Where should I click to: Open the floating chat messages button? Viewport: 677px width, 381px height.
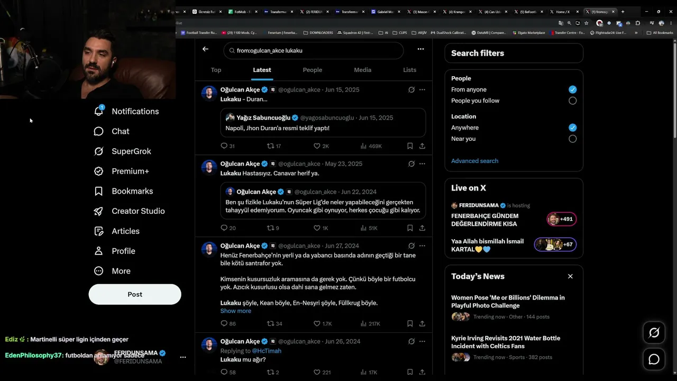coord(654,360)
